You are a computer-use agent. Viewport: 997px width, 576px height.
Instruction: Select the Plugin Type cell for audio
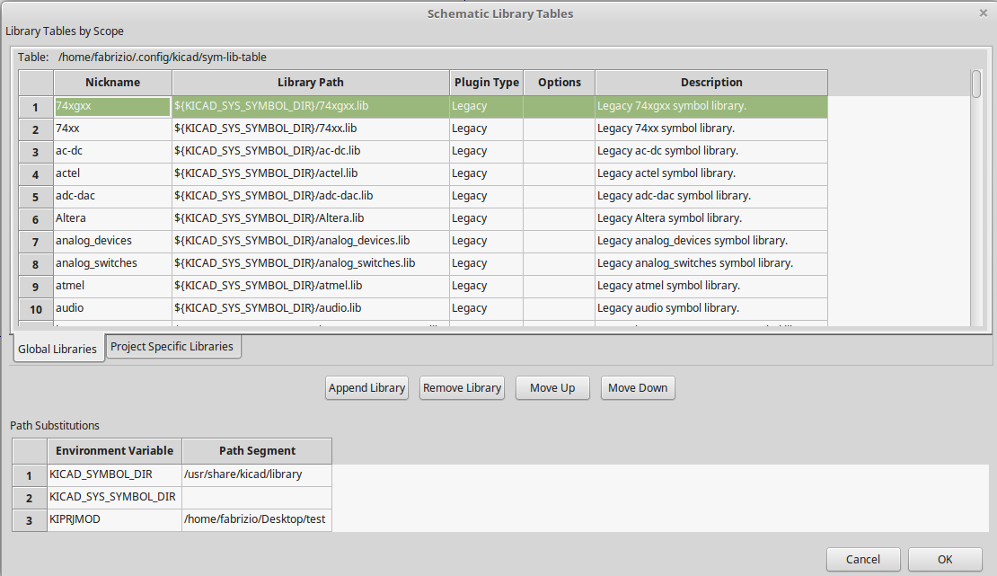(486, 308)
